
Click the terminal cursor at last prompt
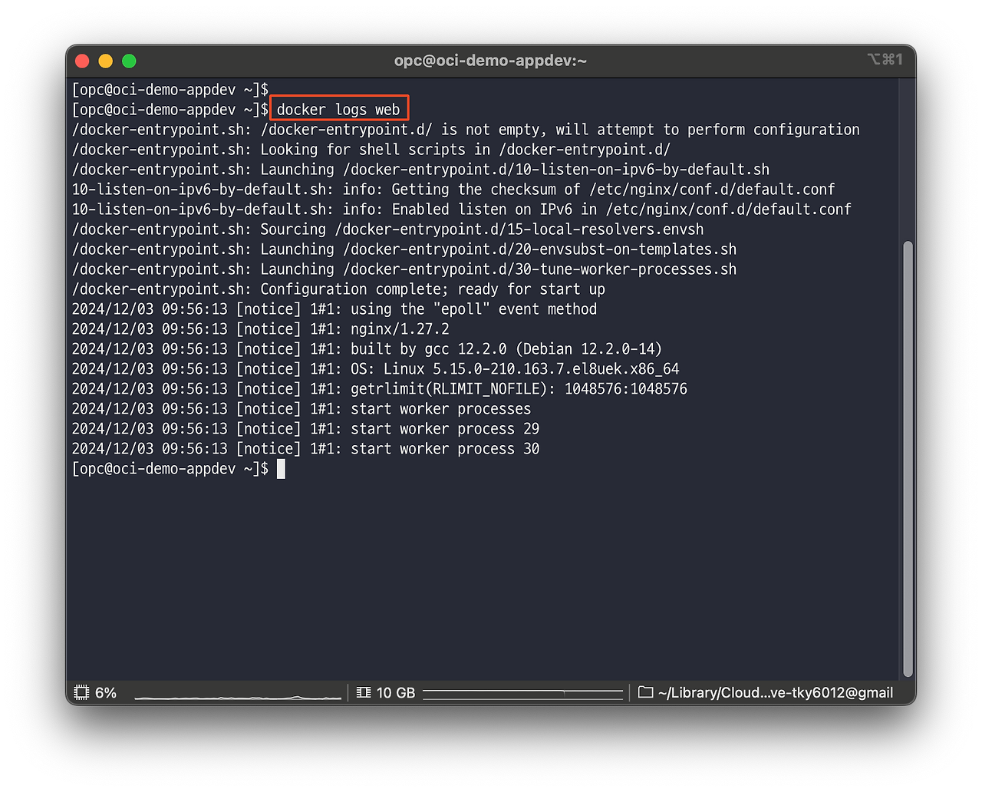(281, 469)
